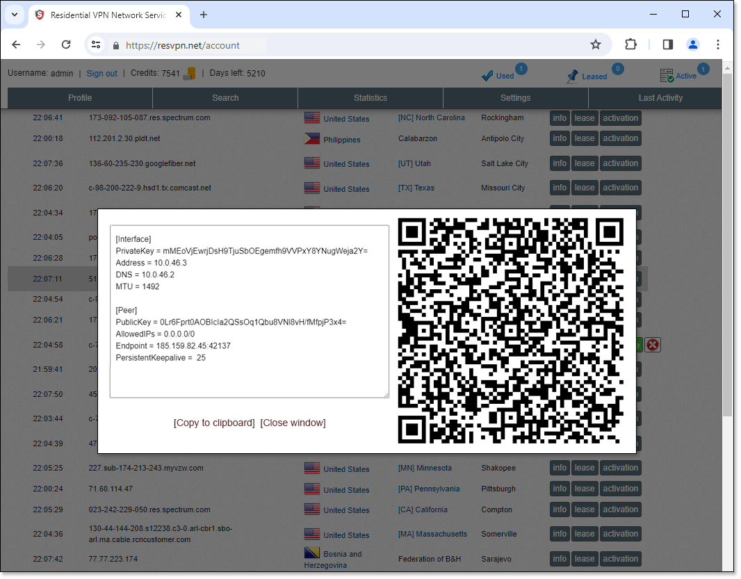The width and height of the screenshot is (741, 579).
Task: Show the Leased proxies list
Action: coord(594,74)
